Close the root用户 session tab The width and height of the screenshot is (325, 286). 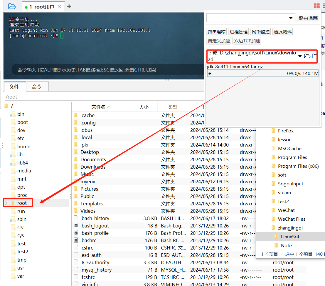point(60,7)
